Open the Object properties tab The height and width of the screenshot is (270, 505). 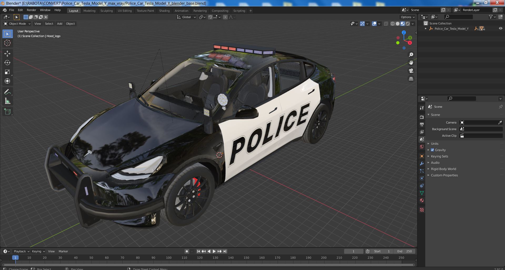click(422, 156)
